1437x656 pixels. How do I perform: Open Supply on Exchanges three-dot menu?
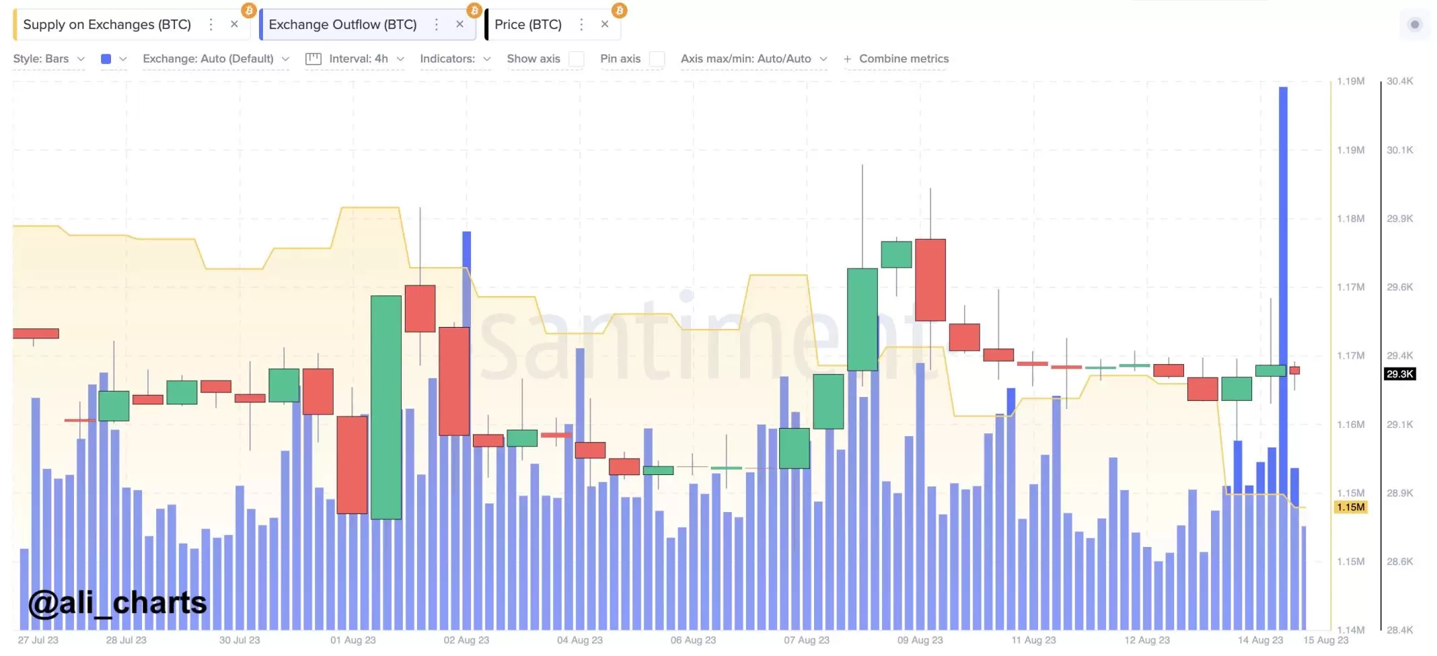[211, 24]
